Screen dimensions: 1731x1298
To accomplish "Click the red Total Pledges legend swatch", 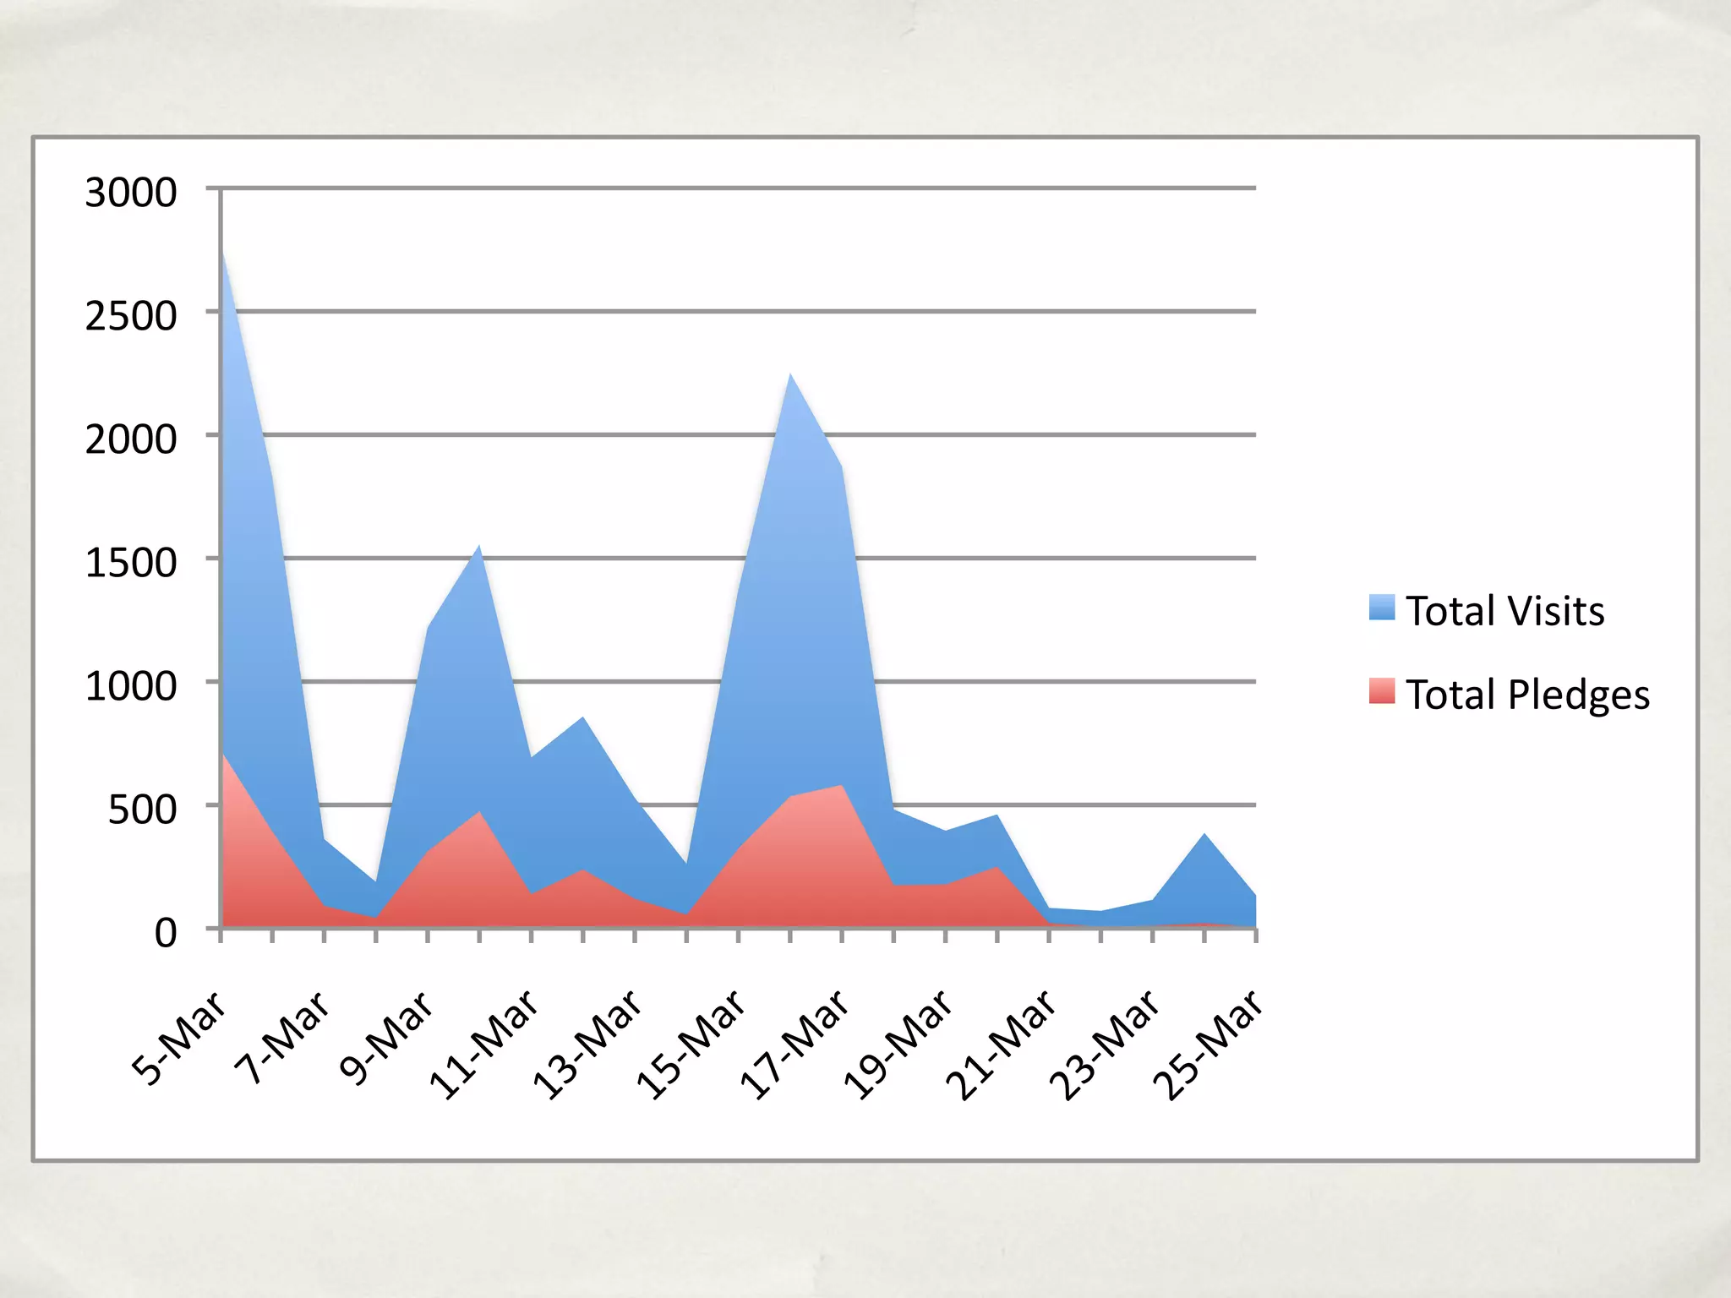I will (x=1381, y=690).
